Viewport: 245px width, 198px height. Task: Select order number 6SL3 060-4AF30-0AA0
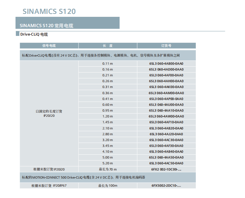pyautogui.click(x=166, y=146)
